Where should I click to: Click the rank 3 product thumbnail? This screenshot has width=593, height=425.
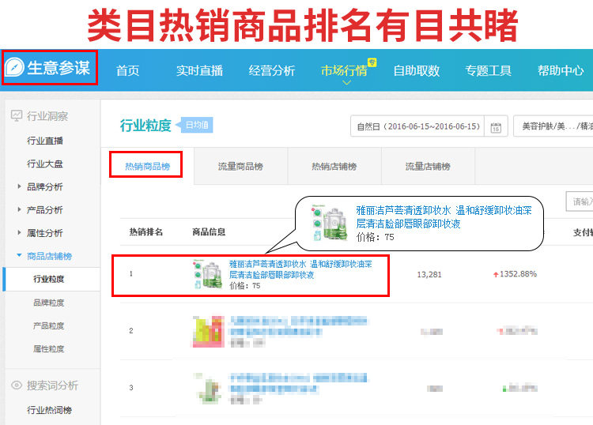[x=208, y=389]
